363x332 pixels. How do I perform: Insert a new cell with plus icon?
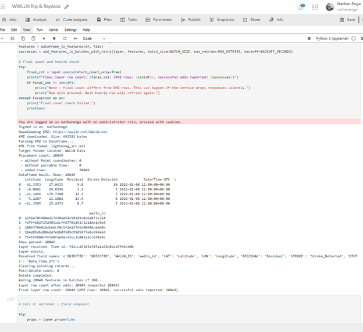click(x=2, y=38)
